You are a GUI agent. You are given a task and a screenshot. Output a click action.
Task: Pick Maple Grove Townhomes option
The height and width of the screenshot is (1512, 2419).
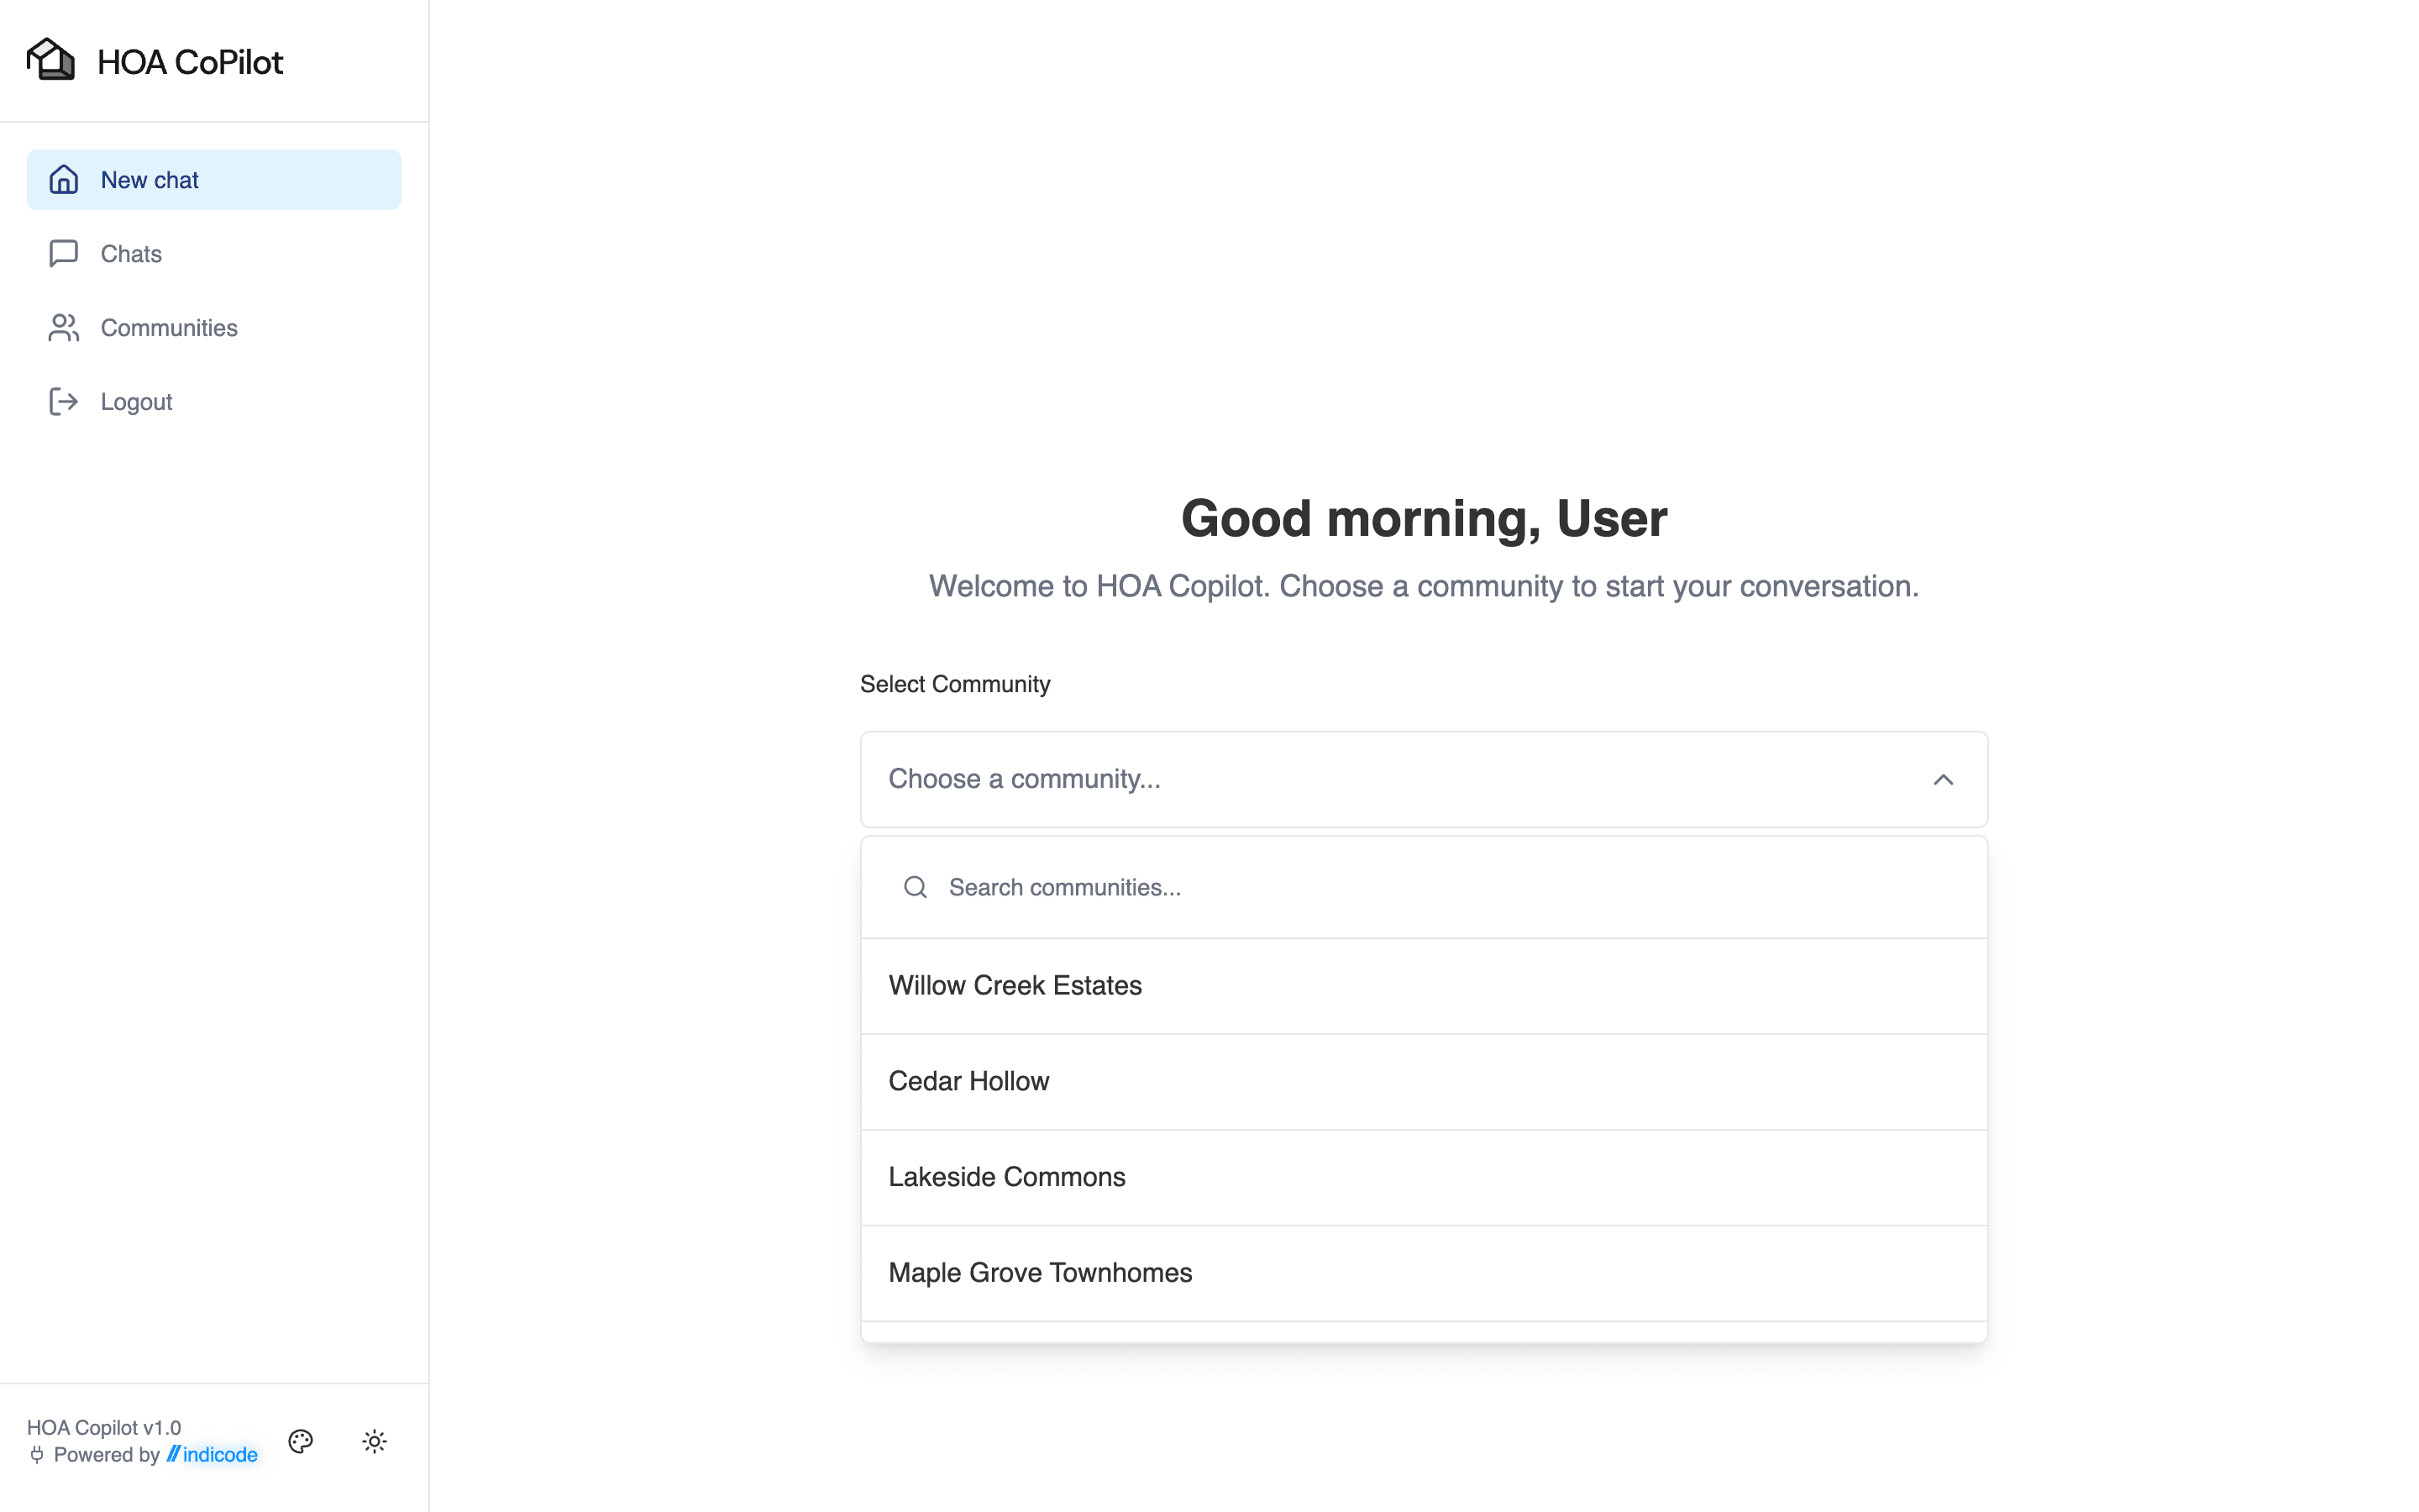[1424, 1273]
